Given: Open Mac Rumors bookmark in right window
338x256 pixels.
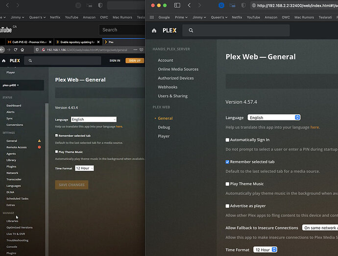Looking at the screenshot, I should pos(304,17).
